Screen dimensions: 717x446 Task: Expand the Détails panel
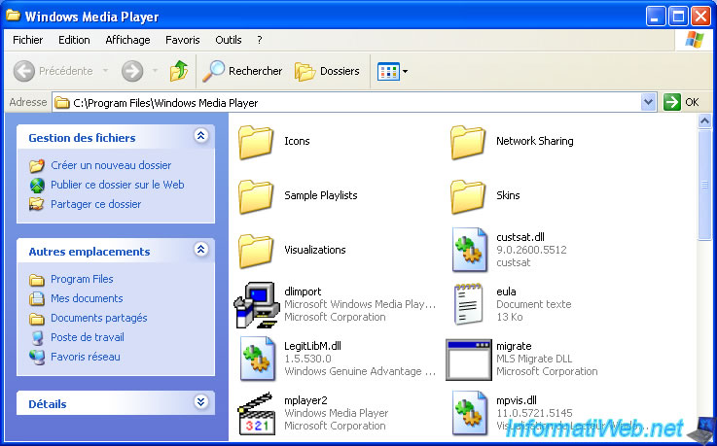click(x=201, y=401)
